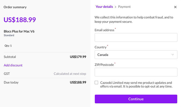Close the checkout dialog with the X
Image resolution: width=181 pixels, height=107 pixels.
(x=175, y=7)
